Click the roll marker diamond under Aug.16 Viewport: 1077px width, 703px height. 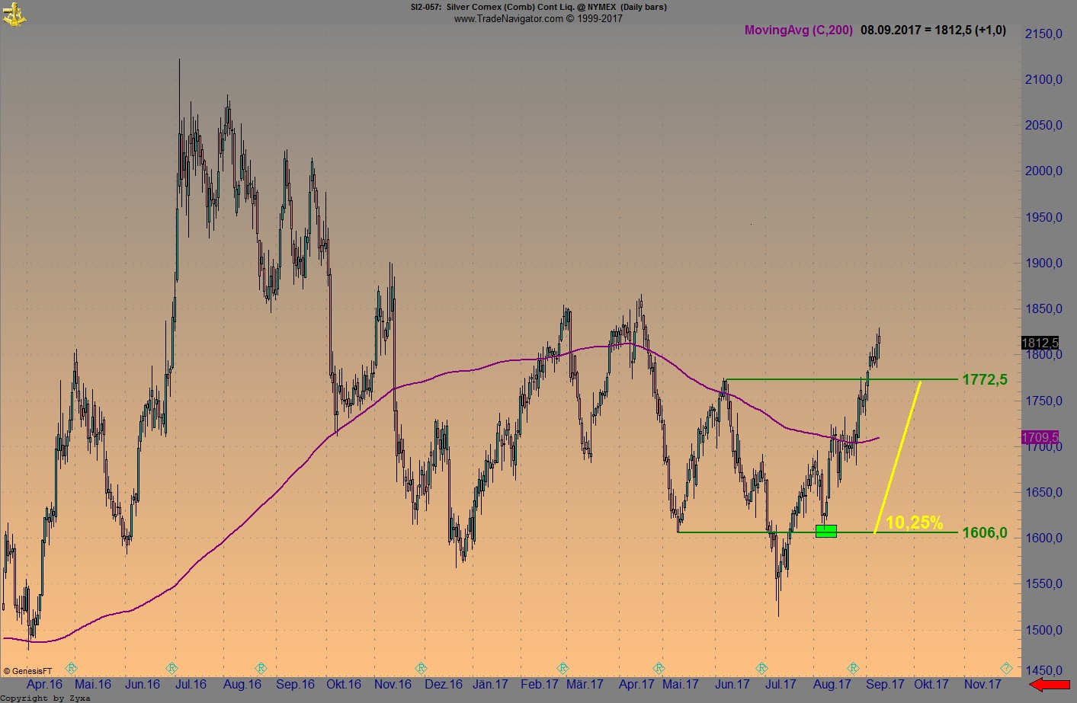260,669
